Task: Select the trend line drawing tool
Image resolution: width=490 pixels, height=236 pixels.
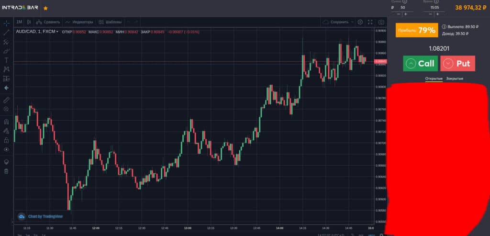Action: click(x=7, y=33)
